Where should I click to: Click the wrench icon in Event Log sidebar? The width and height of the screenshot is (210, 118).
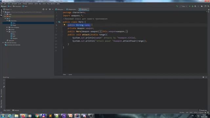point(4,87)
